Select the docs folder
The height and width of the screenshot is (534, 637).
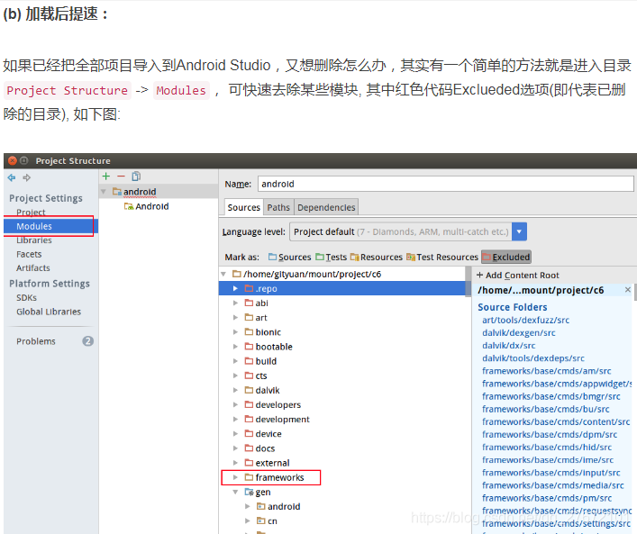(x=265, y=448)
